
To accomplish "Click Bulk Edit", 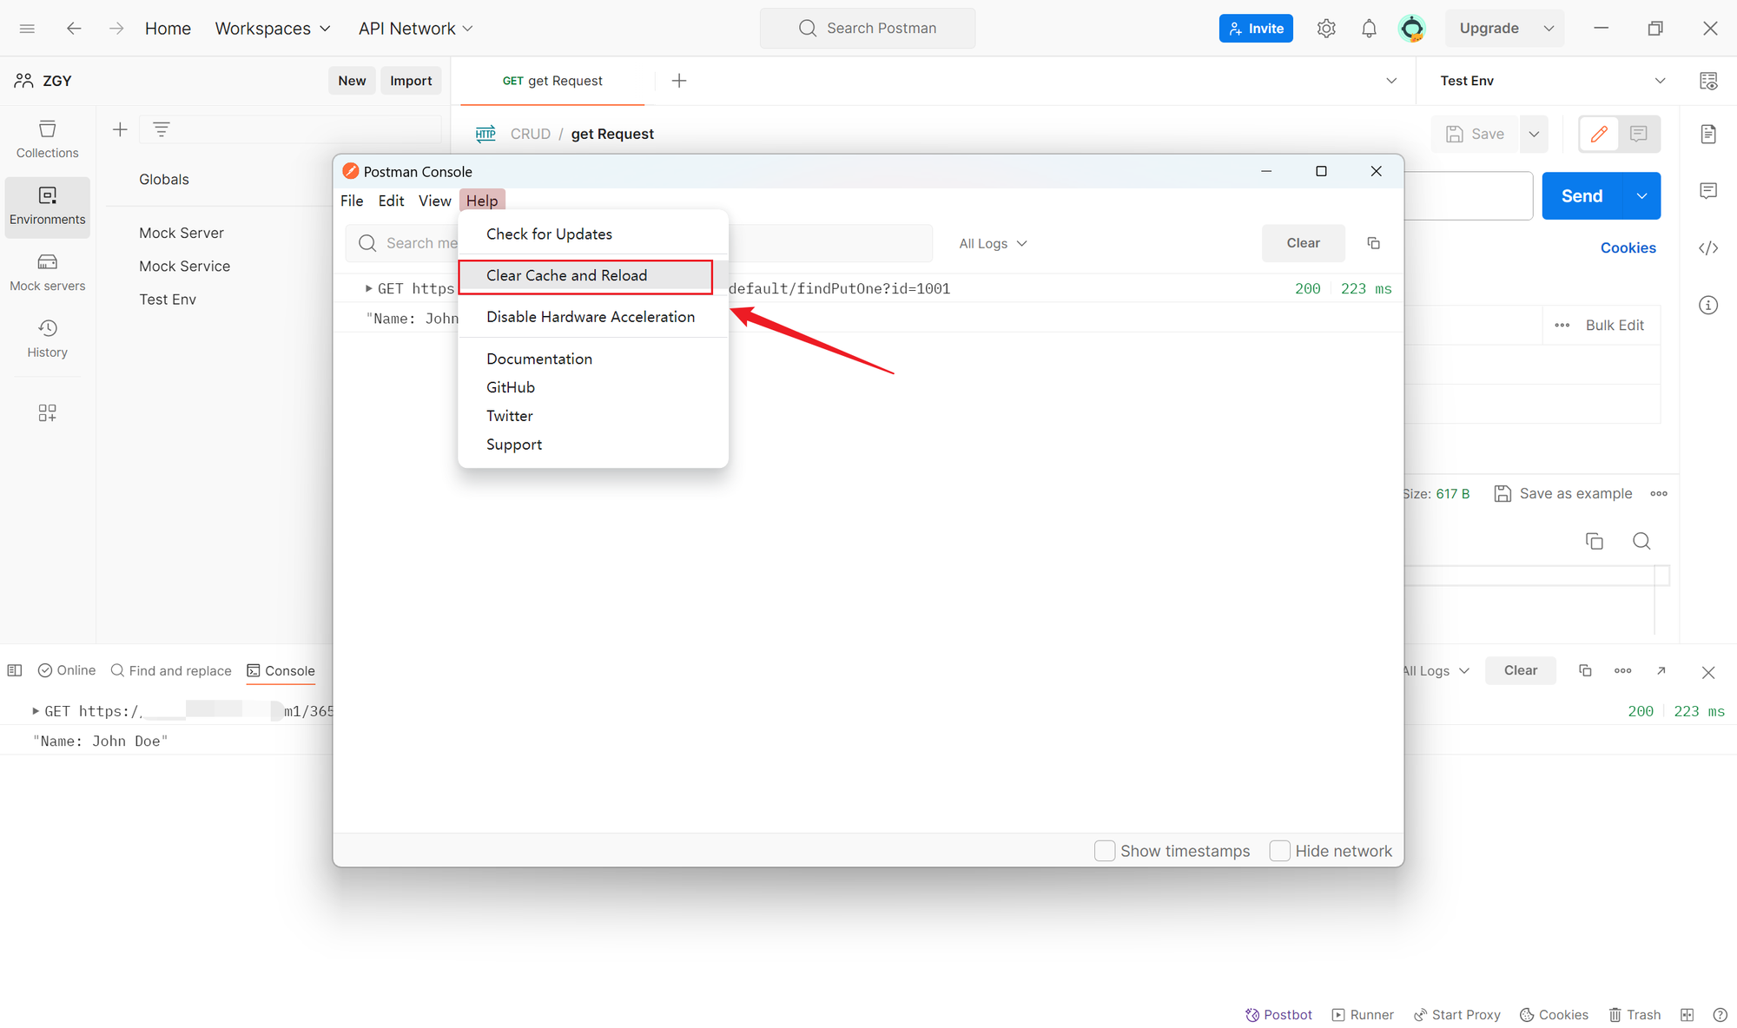I will point(1615,326).
